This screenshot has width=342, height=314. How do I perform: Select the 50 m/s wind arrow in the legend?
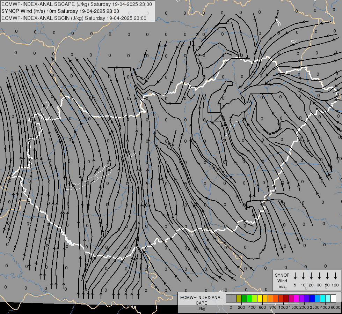coord(327,276)
